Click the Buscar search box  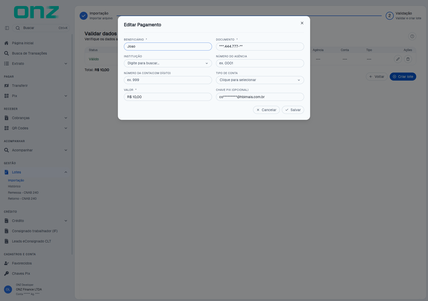pos(41,28)
